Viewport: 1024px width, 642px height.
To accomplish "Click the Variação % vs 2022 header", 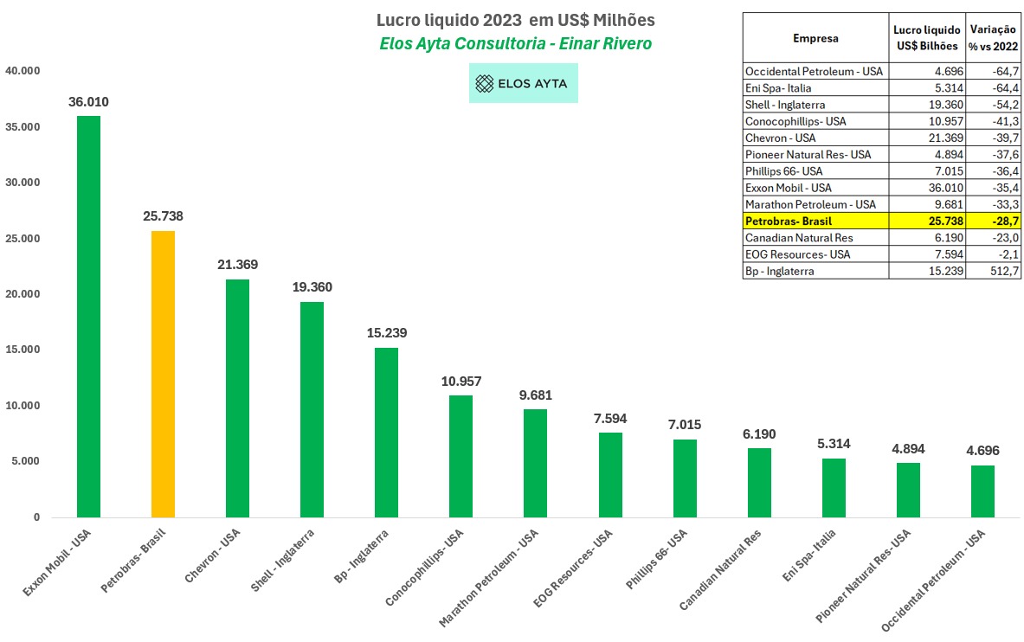I will tap(994, 38).
